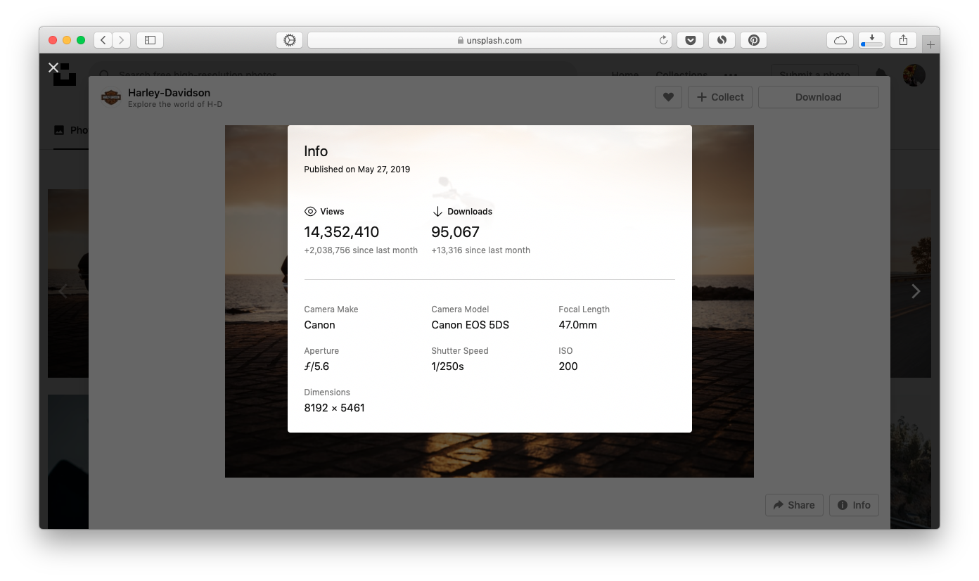This screenshot has height=581, width=979.
Task: Go back with Safari's back arrow
Action: [x=103, y=40]
